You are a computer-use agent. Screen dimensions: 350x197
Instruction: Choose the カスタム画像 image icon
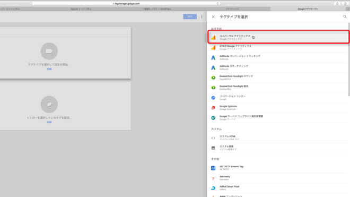click(213, 148)
